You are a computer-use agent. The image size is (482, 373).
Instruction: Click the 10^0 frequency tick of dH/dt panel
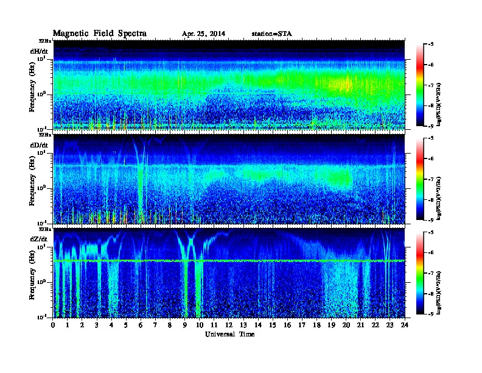tap(41, 94)
